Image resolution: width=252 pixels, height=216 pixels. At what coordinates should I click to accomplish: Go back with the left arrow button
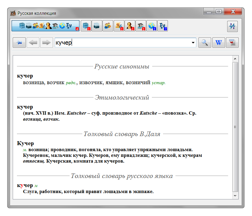click(33, 42)
